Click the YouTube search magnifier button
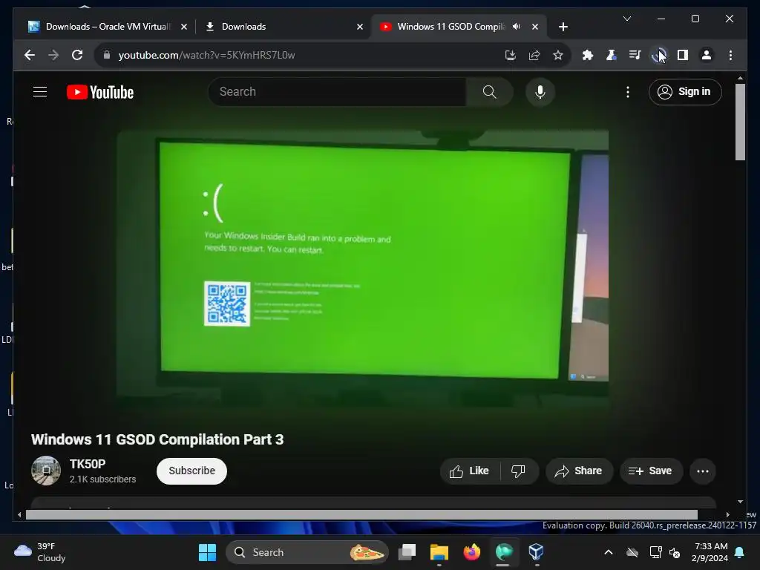 (490, 91)
